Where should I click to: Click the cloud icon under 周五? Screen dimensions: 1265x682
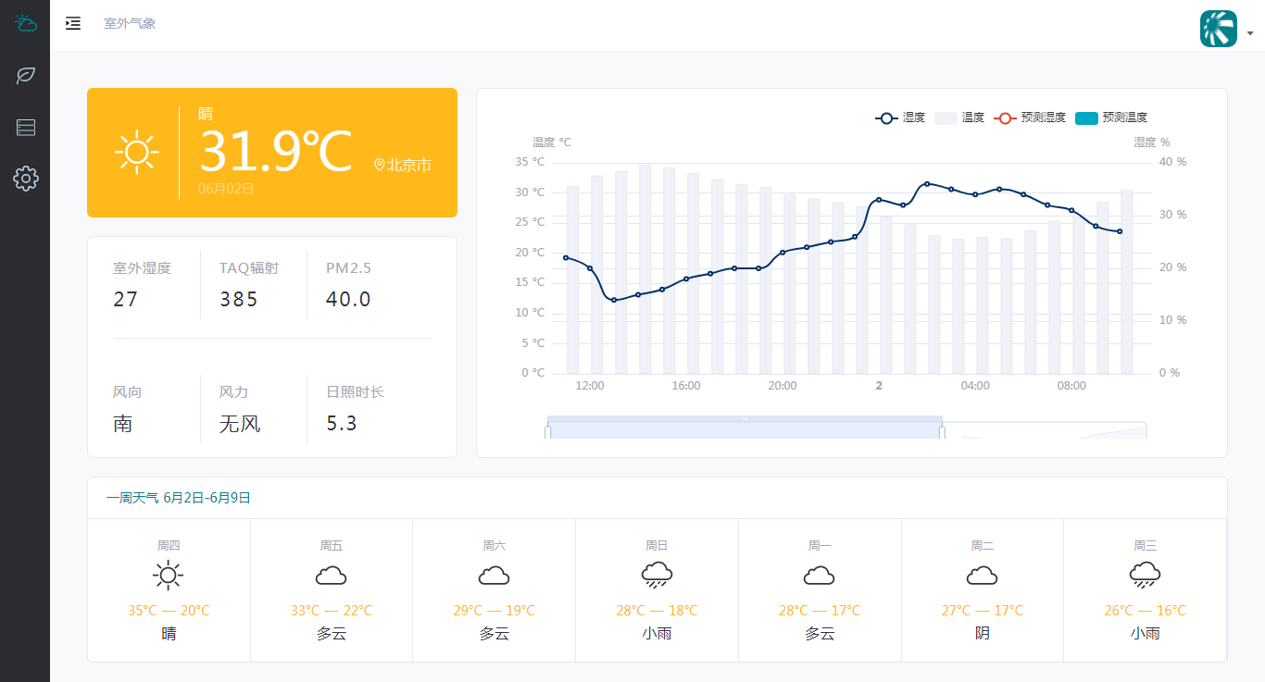(x=331, y=575)
